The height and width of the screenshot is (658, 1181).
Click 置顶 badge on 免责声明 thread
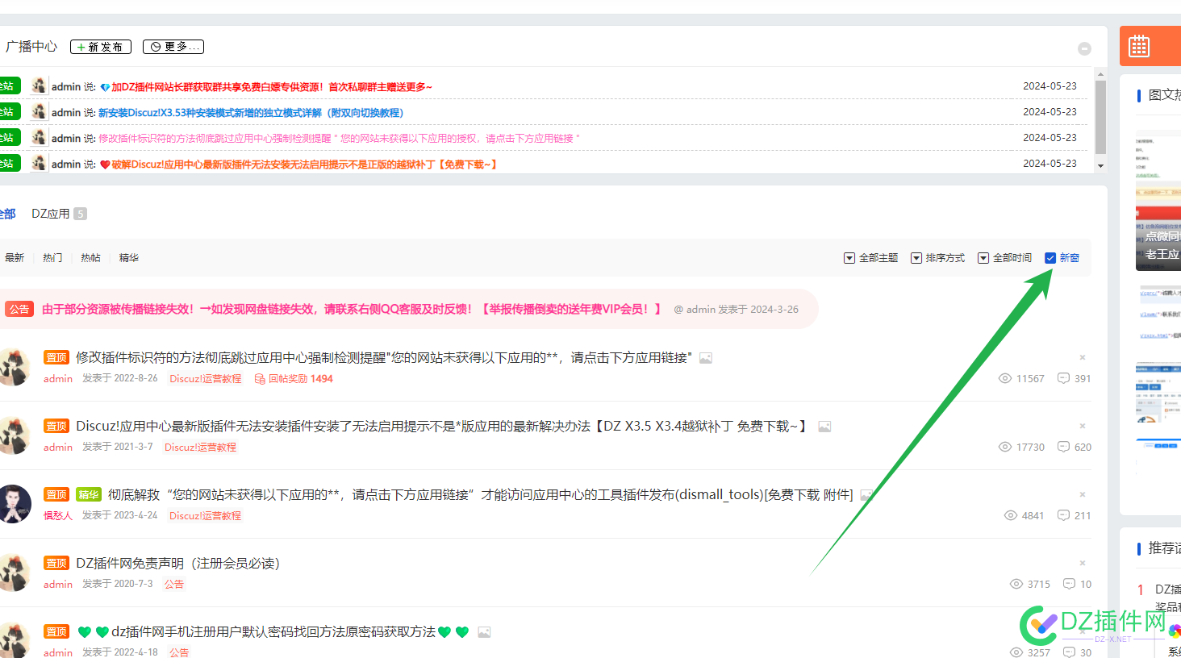click(56, 564)
